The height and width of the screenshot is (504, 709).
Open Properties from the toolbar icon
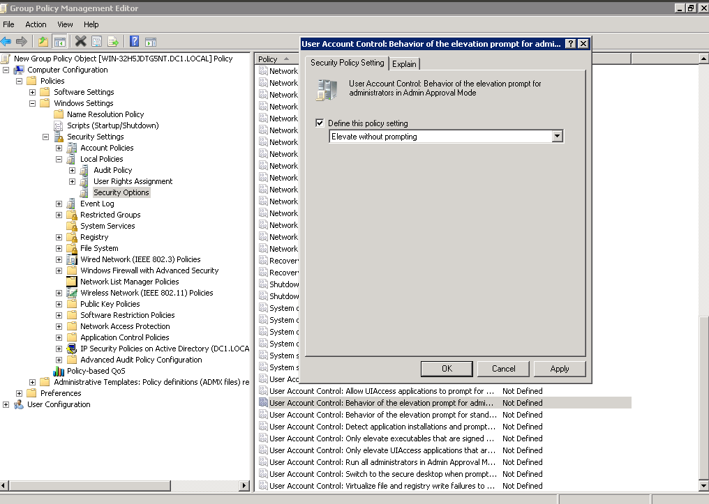tap(97, 41)
